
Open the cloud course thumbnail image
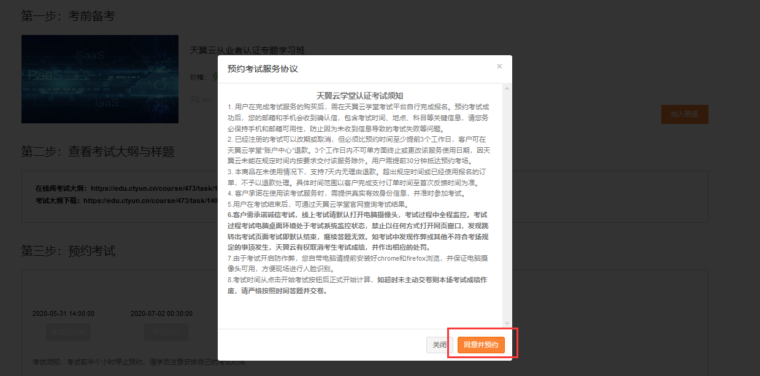pos(100,79)
